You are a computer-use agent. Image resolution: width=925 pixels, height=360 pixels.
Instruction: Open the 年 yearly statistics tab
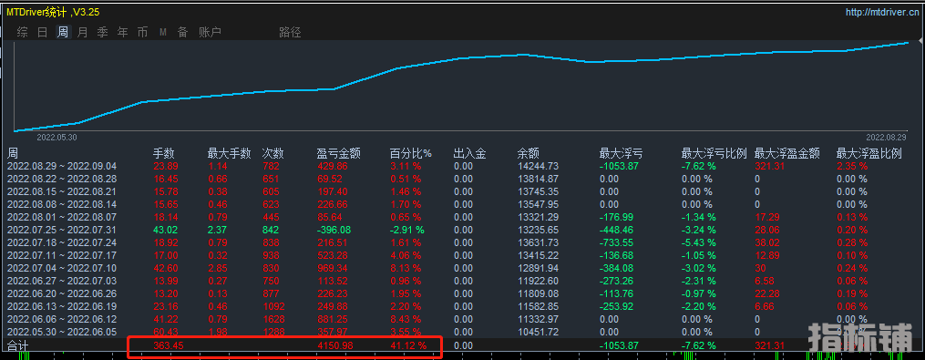[123, 33]
